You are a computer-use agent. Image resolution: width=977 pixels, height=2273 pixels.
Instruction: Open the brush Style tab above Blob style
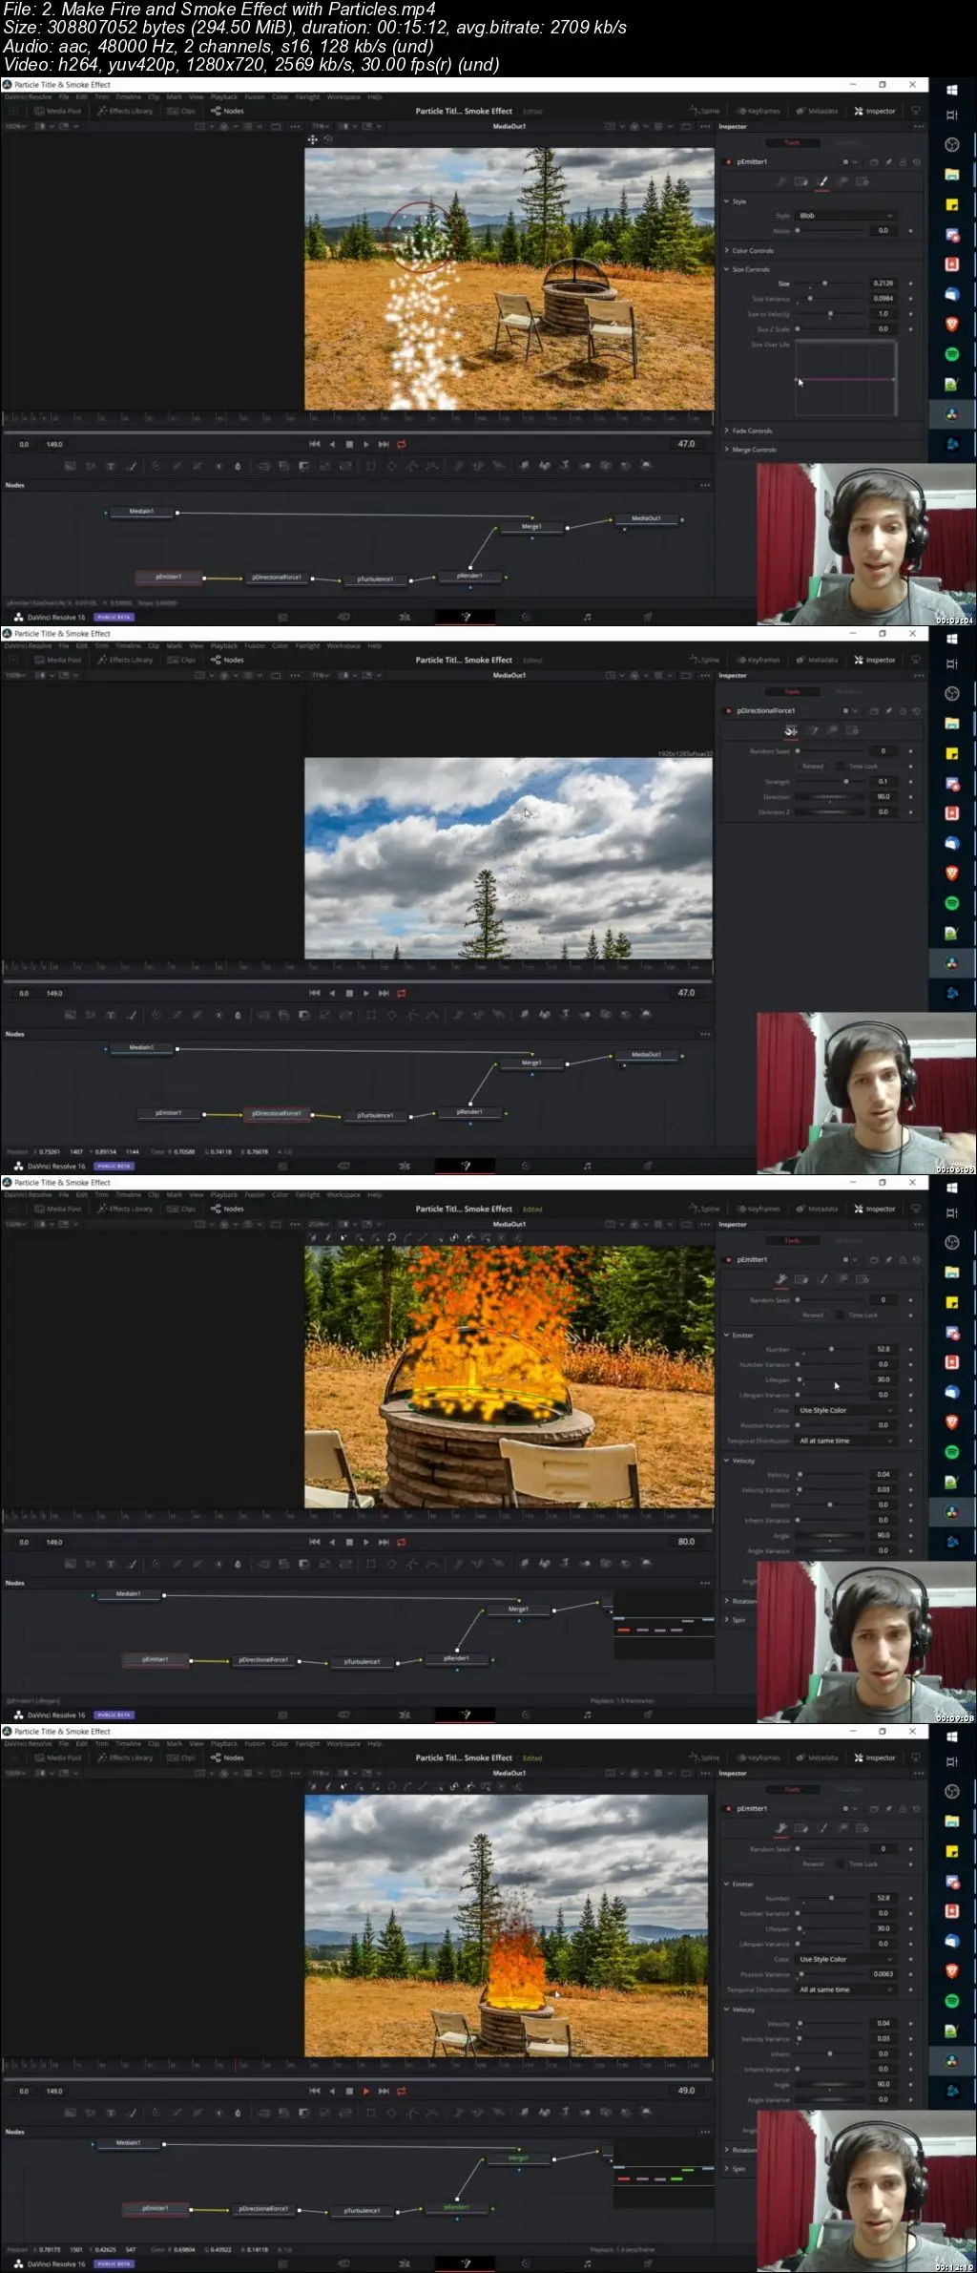822,181
